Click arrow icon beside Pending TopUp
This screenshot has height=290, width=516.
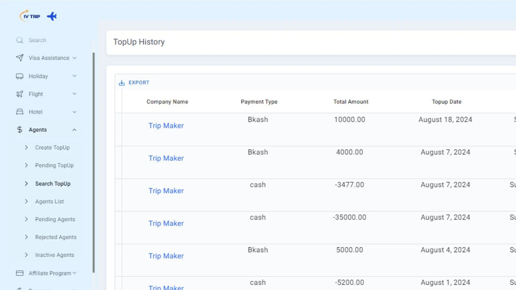pyautogui.click(x=26, y=165)
